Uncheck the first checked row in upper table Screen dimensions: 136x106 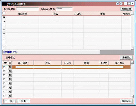(x=4, y=18)
